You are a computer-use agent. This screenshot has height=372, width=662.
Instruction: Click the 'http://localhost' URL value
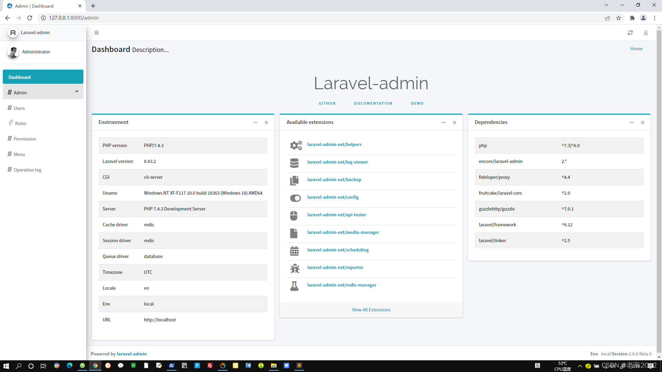point(160,320)
